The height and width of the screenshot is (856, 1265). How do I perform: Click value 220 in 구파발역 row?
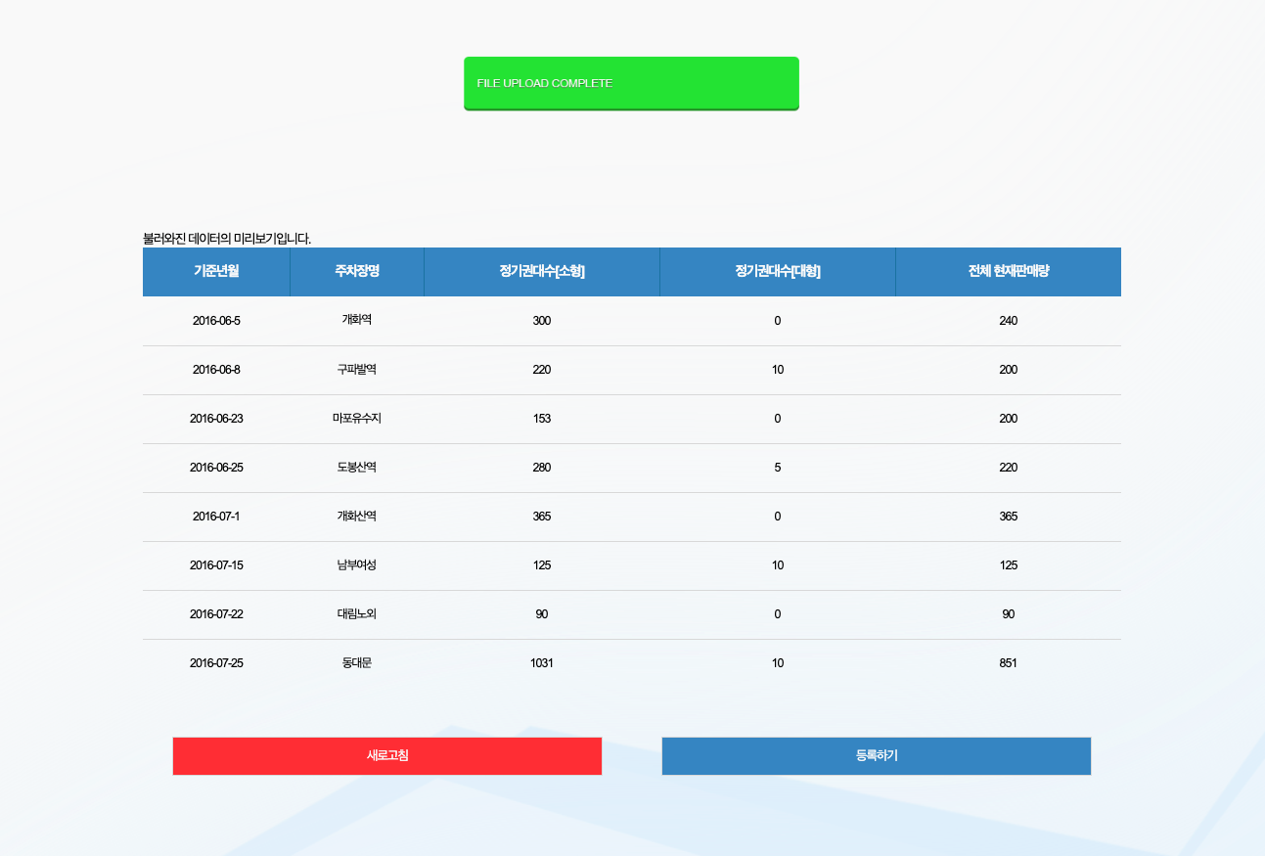click(x=542, y=370)
